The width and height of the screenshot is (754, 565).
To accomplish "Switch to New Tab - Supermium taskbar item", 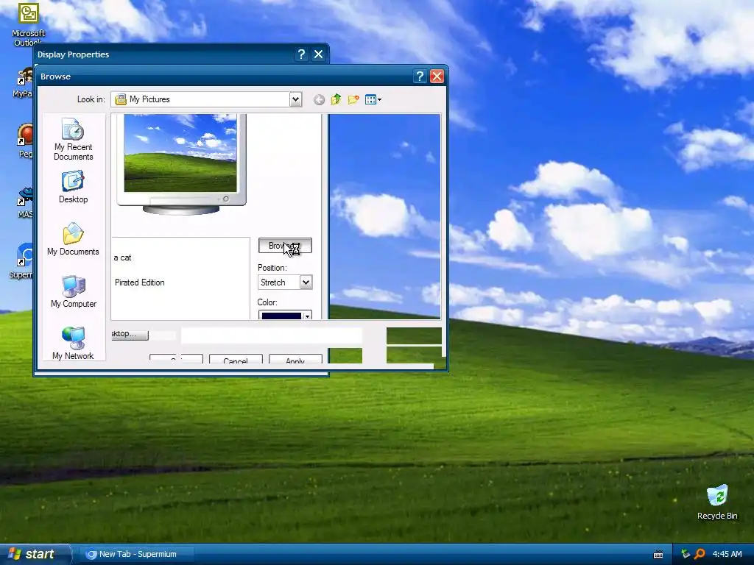I will pyautogui.click(x=137, y=554).
